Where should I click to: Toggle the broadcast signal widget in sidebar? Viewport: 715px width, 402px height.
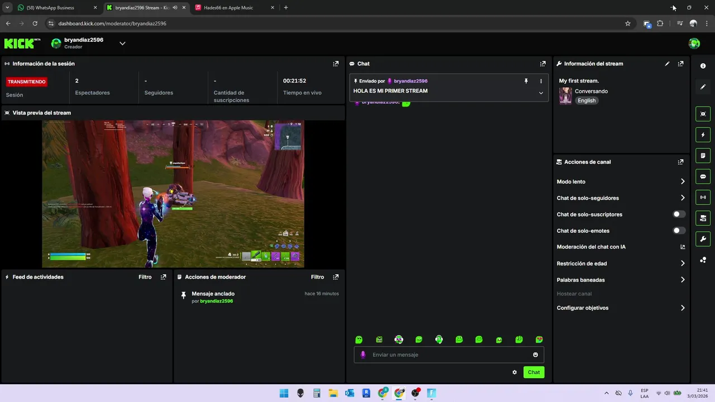703,197
